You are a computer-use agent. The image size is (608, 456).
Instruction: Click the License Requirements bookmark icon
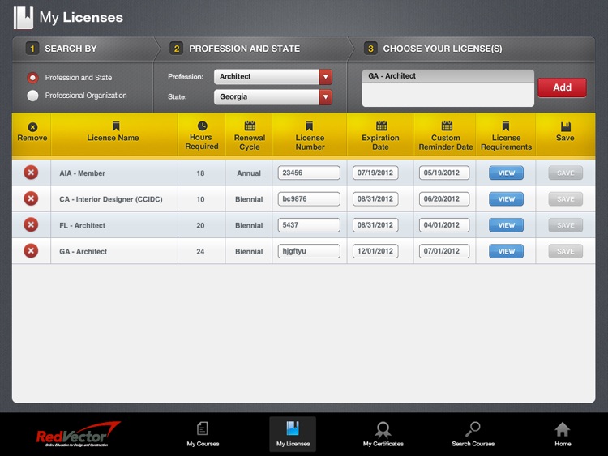(x=505, y=126)
